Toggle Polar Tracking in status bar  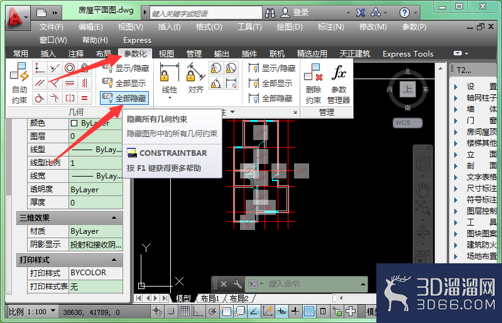[x=212, y=311]
